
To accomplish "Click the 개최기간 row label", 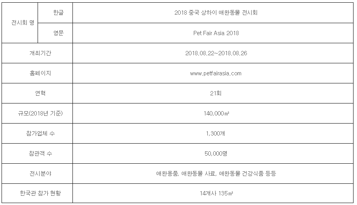I will tap(40, 53).
